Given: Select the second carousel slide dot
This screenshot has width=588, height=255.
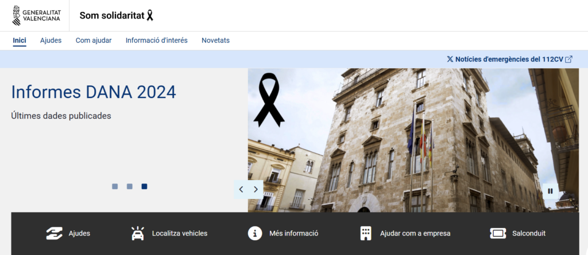Looking at the screenshot, I should (130, 186).
